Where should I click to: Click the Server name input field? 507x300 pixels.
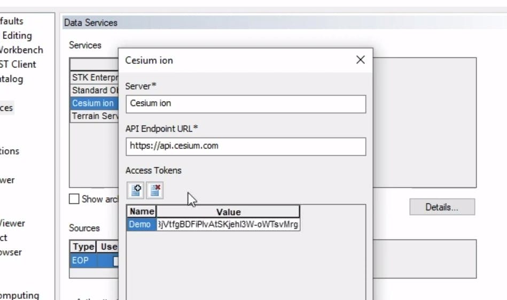tap(246, 104)
